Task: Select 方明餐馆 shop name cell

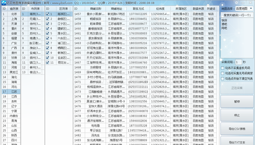Action: (x=95, y=67)
